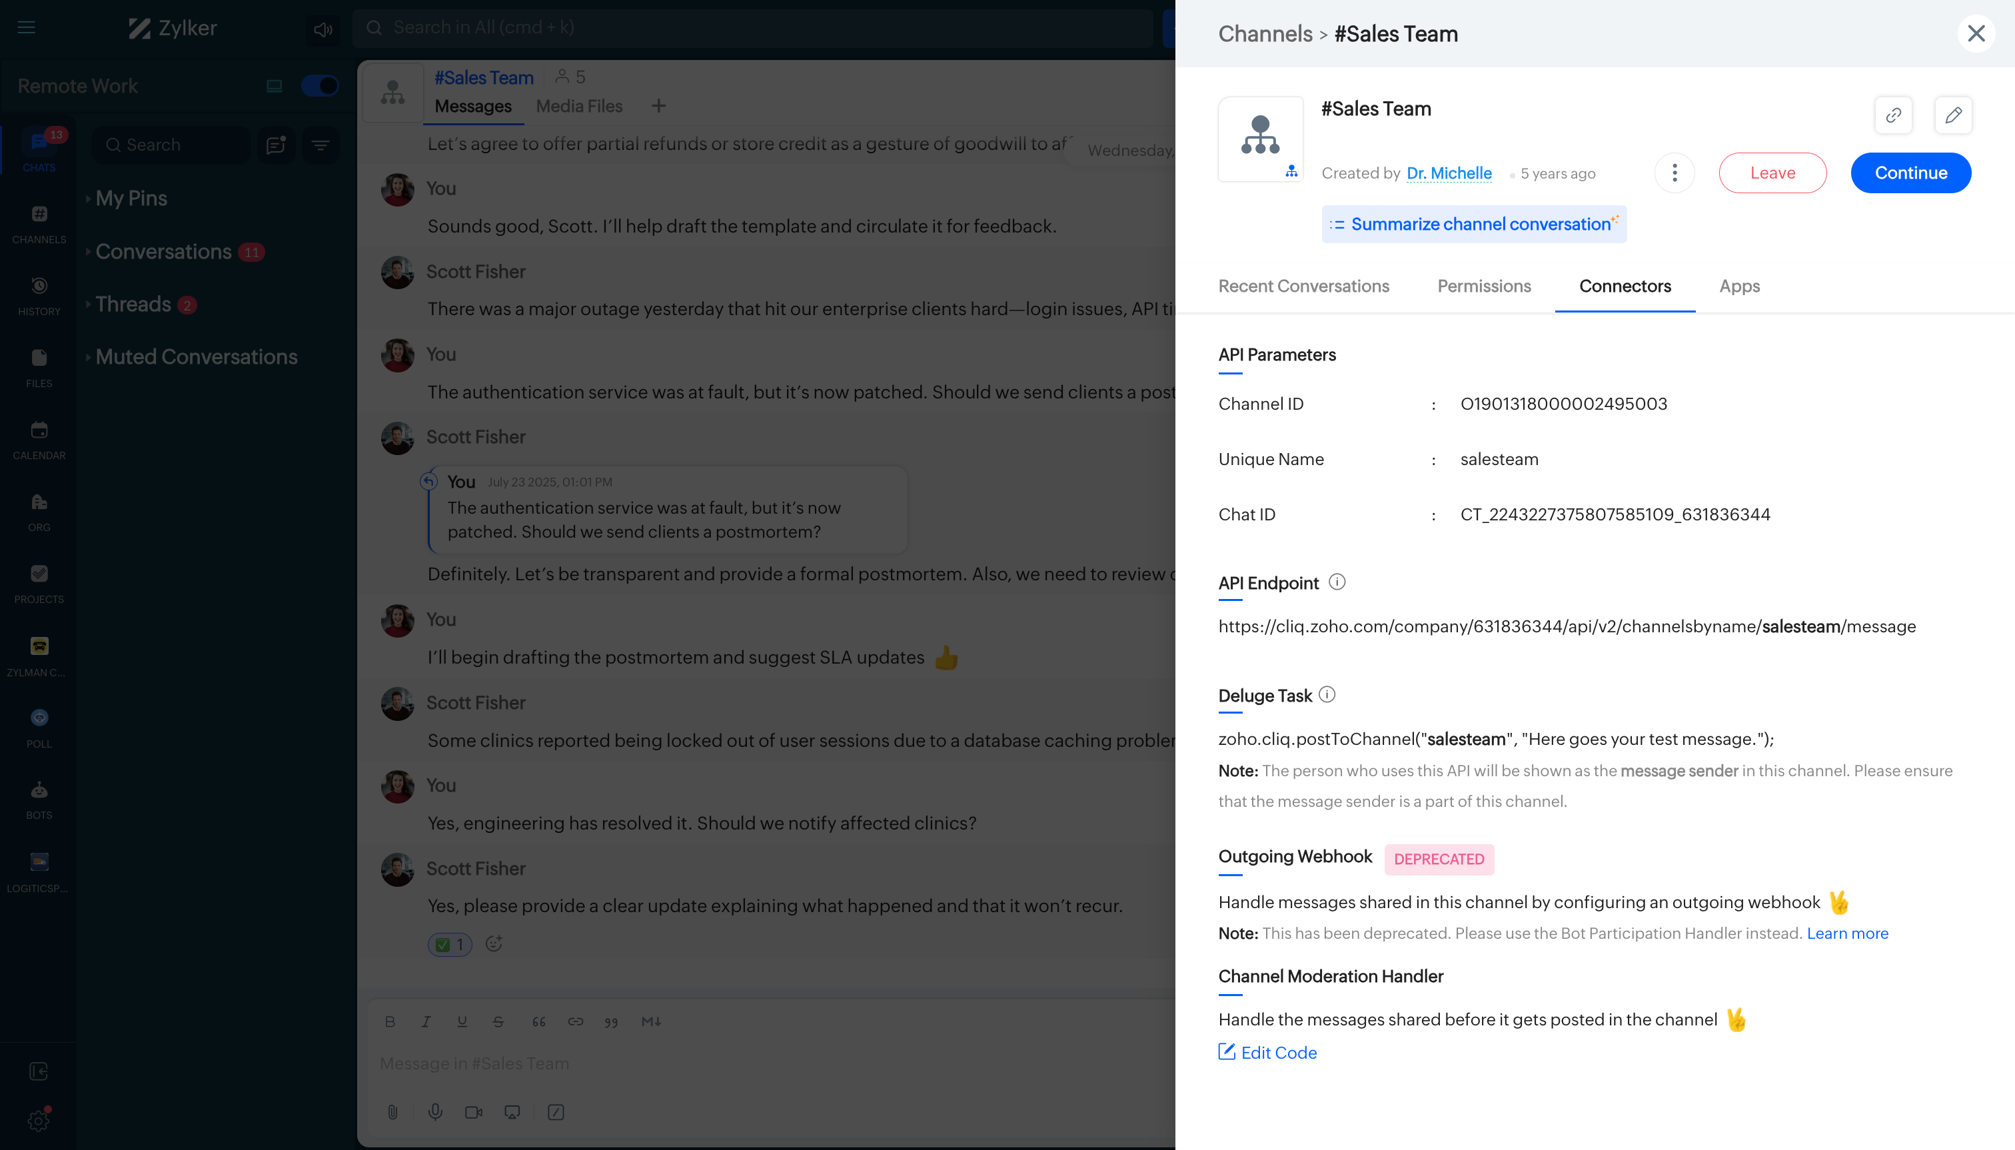Image resolution: width=2015 pixels, height=1150 pixels.
Task: Click the pencil edit channel icon
Action: click(1952, 115)
